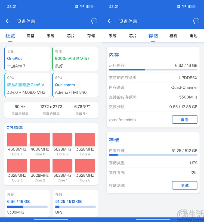Tap the UFS storage type value in the 存储 card
The width and height of the screenshot is (204, 222).
(x=193, y=163)
